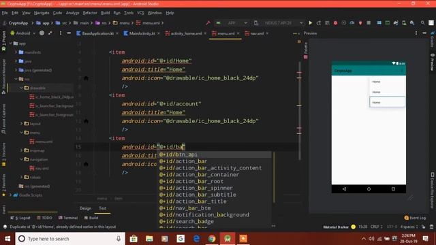Click the Apply Changes icon next to Run
The height and width of the screenshot is (245, 436).
(319, 22)
